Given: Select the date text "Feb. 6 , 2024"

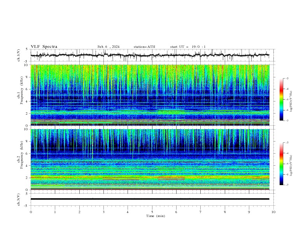Looking at the screenshot, I should point(108,47).
